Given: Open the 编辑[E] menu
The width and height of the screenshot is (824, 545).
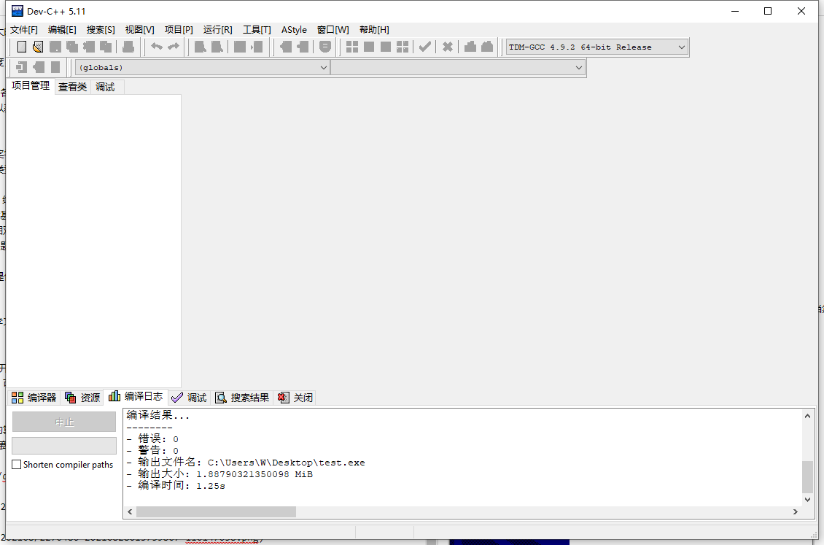Looking at the screenshot, I should (62, 30).
